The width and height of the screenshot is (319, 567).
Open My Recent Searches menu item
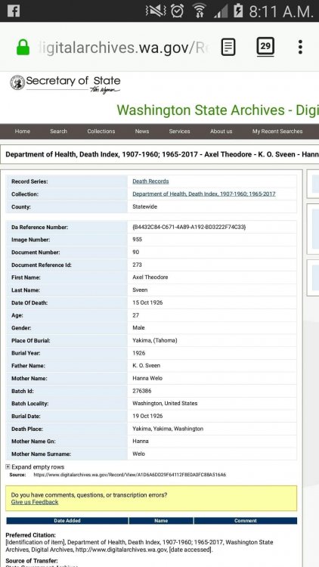[277, 132]
